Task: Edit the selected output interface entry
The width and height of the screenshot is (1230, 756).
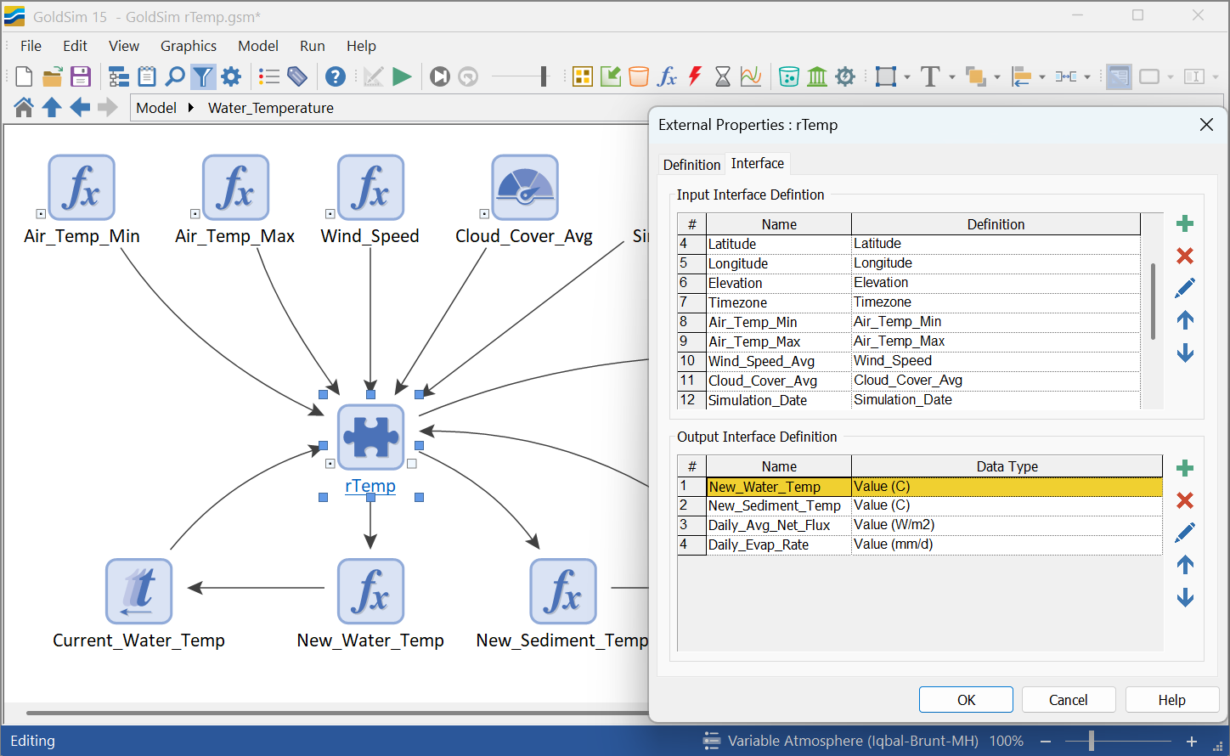Action: (1185, 533)
